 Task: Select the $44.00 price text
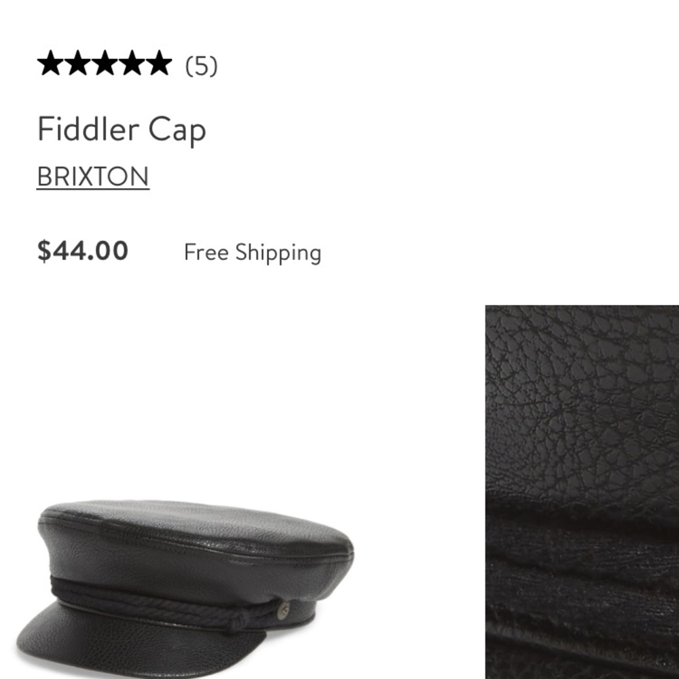click(x=82, y=251)
